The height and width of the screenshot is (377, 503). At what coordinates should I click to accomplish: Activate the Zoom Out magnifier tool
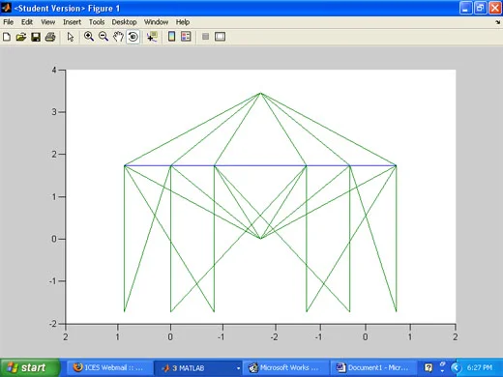tap(104, 37)
